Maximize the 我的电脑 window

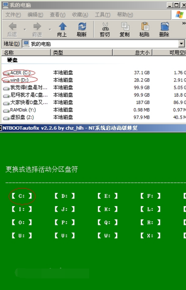[176, 5]
